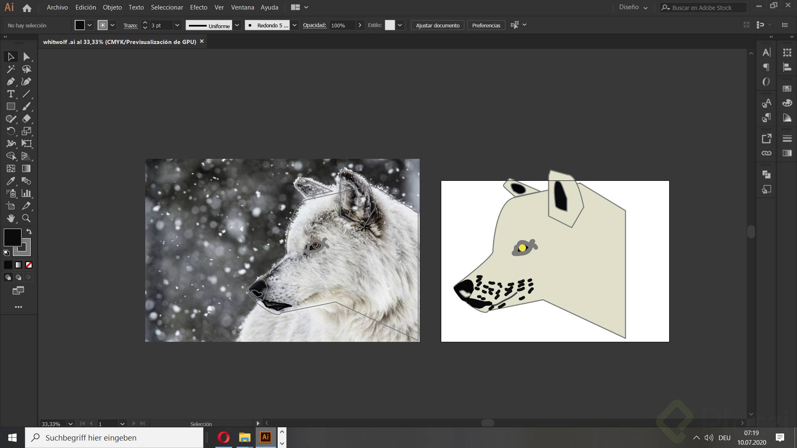Open the Diseño workspace switcher
This screenshot has height=448, width=797.
click(633, 7)
